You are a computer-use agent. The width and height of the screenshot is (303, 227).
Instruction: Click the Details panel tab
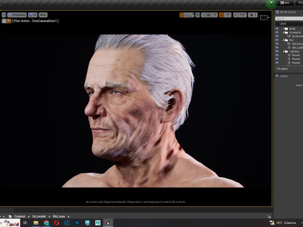(282, 76)
